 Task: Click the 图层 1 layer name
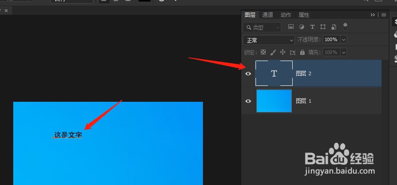click(304, 101)
